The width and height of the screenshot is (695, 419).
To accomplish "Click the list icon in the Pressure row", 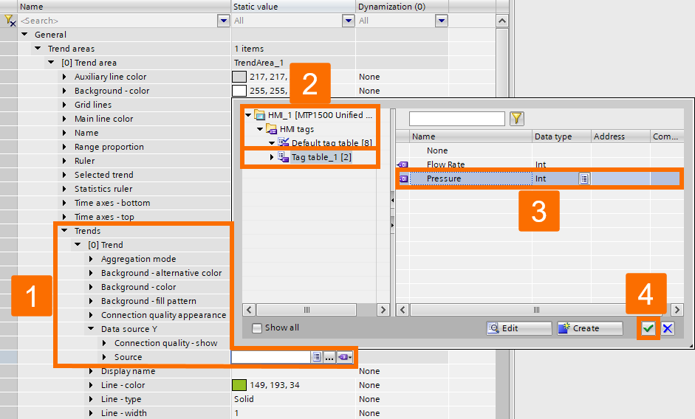I will (584, 179).
